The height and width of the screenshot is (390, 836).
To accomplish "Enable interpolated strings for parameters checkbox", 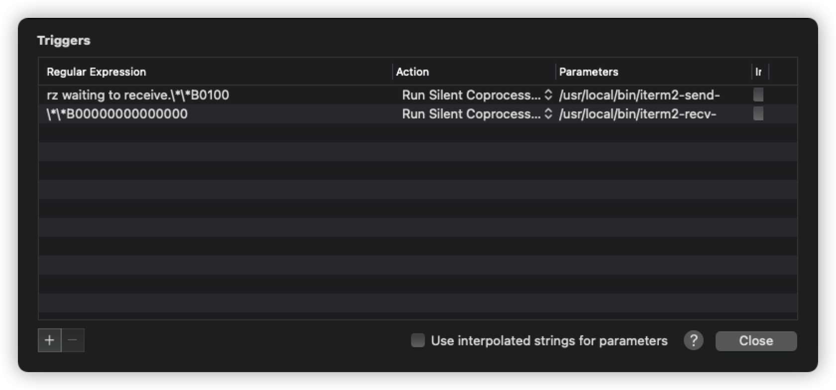I will 418,340.
